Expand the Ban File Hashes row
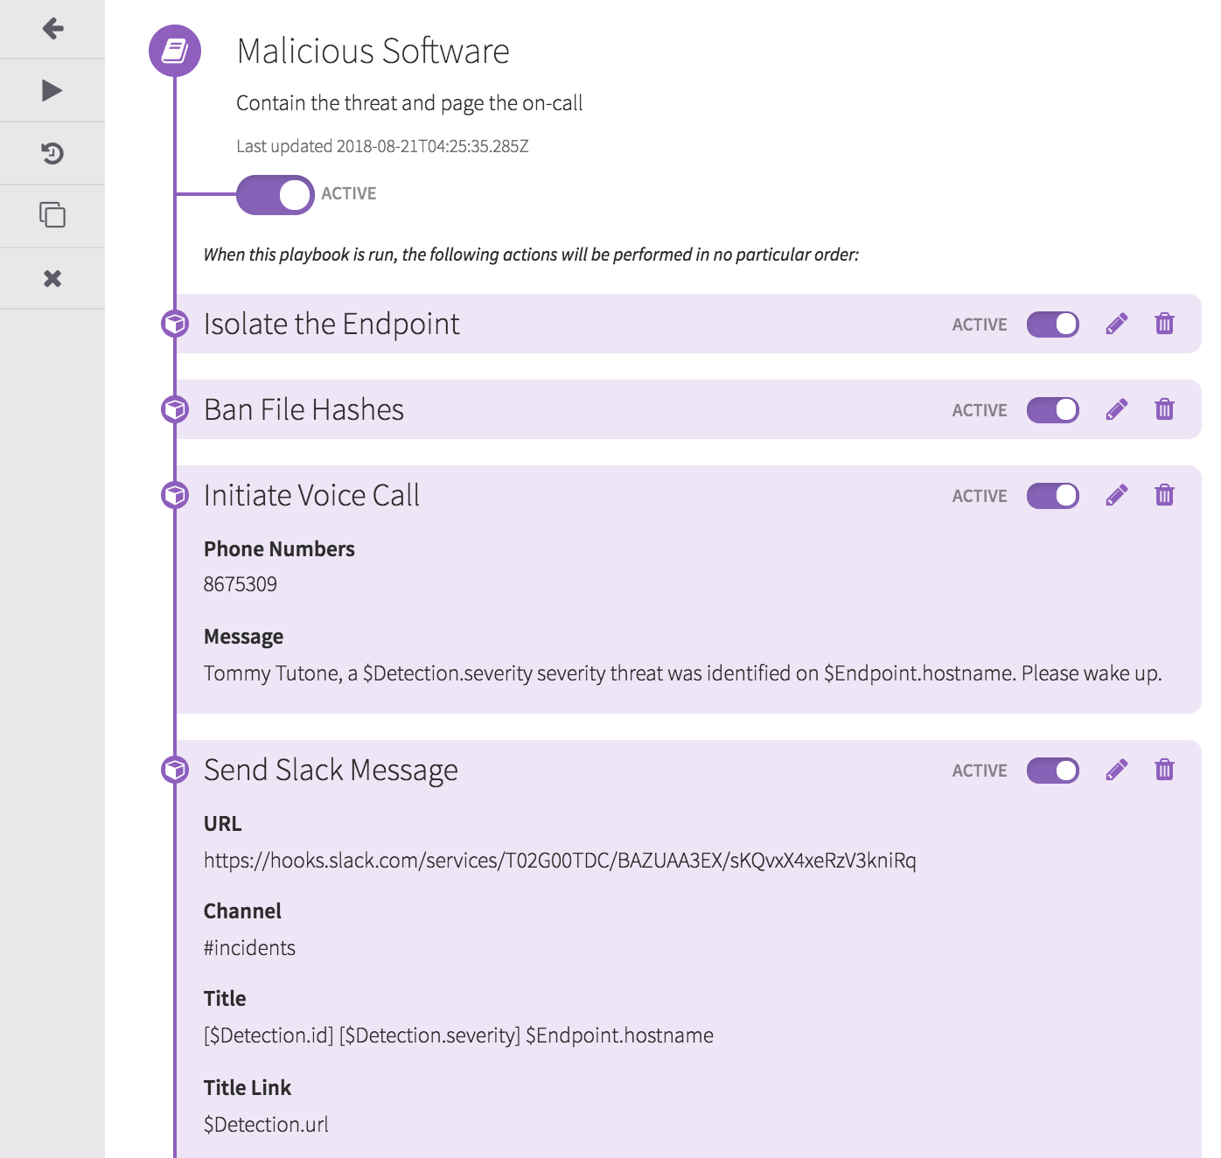This screenshot has height=1158, width=1221. pyautogui.click(x=304, y=410)
